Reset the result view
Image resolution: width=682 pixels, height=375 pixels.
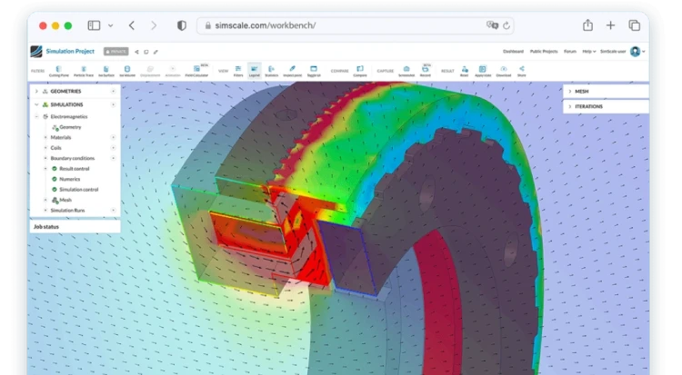[x=465, y=71]
